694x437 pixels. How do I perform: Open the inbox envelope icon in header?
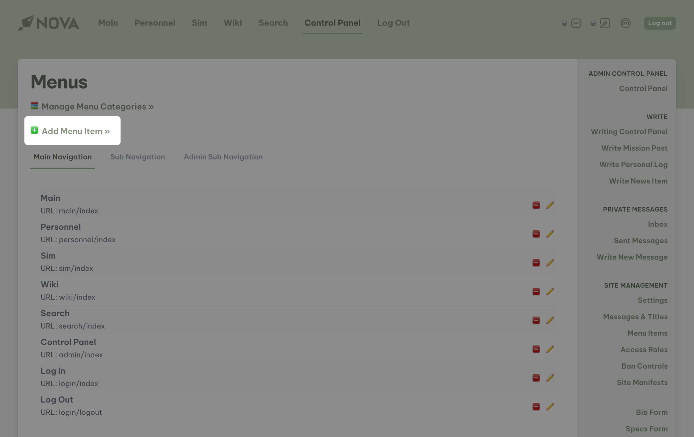pyautogui.click(x=576, y=23)
